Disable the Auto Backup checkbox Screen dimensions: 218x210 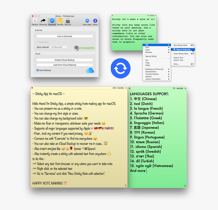38,70
